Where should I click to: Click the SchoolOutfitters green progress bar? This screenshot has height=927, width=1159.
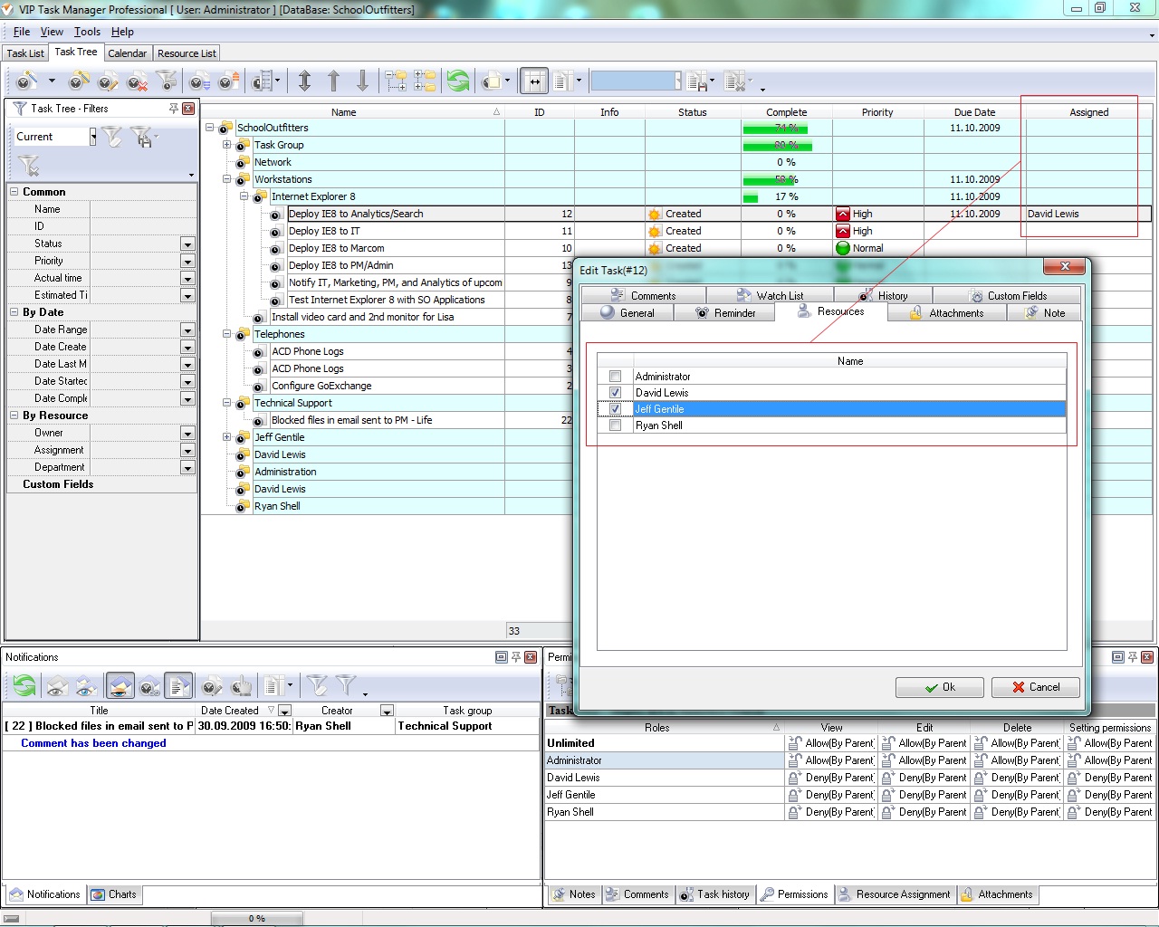[x=775, y=129]
